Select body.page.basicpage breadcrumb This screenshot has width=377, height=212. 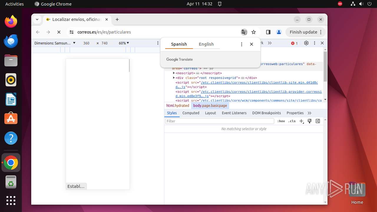pos(210,106)
